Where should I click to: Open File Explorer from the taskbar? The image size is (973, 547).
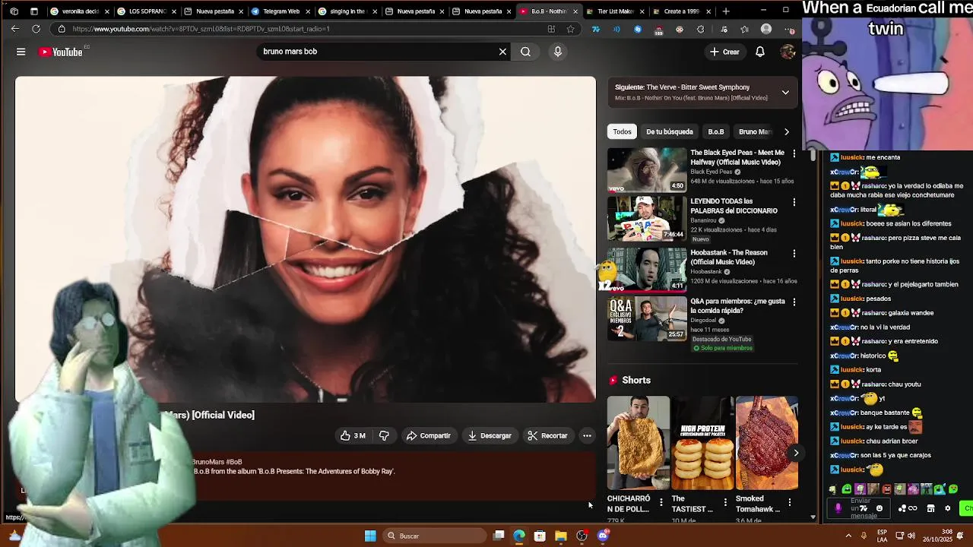click(561, 536)
